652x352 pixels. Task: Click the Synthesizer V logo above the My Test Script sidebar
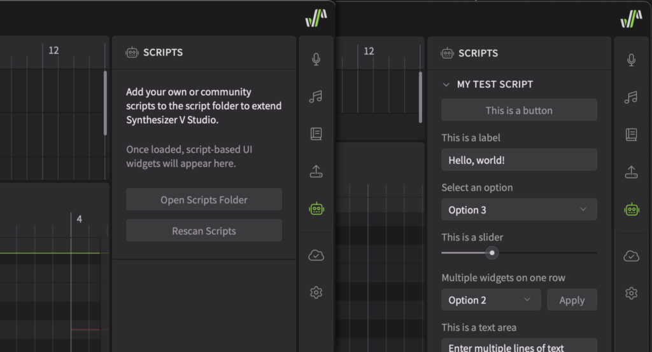pyautogui.click(x=631, y=19)
